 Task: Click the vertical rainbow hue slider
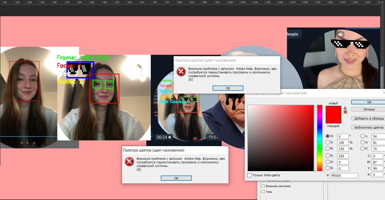[320, 138]
